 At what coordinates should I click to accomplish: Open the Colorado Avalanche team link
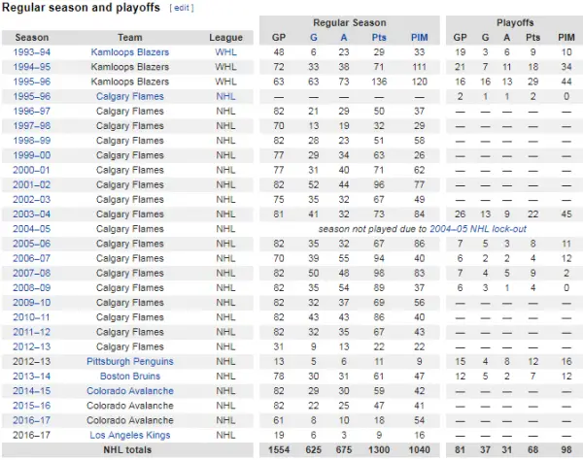(130, 391)
